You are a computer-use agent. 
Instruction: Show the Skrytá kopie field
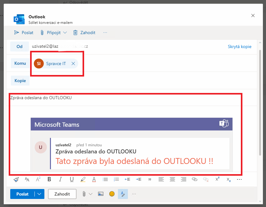pos(240,46)
